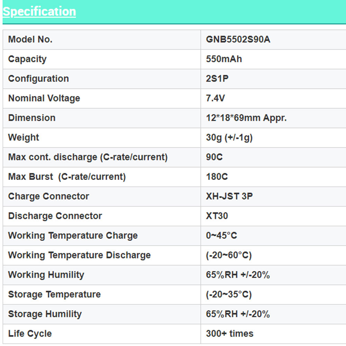Click the 180C max burst value
Viewport: 346px width, 346px height.
point(217,177)
